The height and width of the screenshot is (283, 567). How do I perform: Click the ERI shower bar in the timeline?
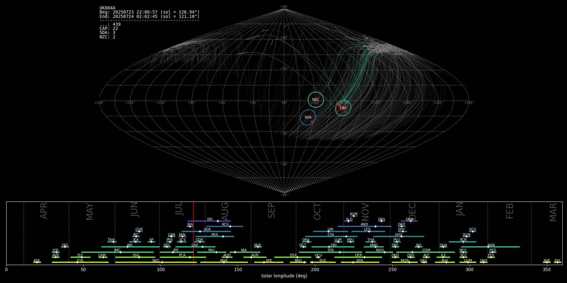pyautogui.click(x=209, y=221)
